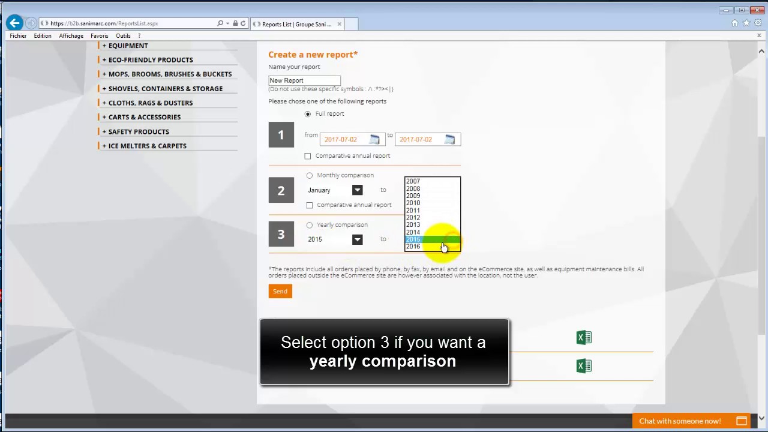Image resolution: width=768 pixels, height=432 pixels.
Task: Open the Favoris menu
Action: [x=100, y=36]
